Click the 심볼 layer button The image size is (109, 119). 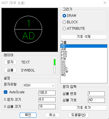[x=10, y=70]
